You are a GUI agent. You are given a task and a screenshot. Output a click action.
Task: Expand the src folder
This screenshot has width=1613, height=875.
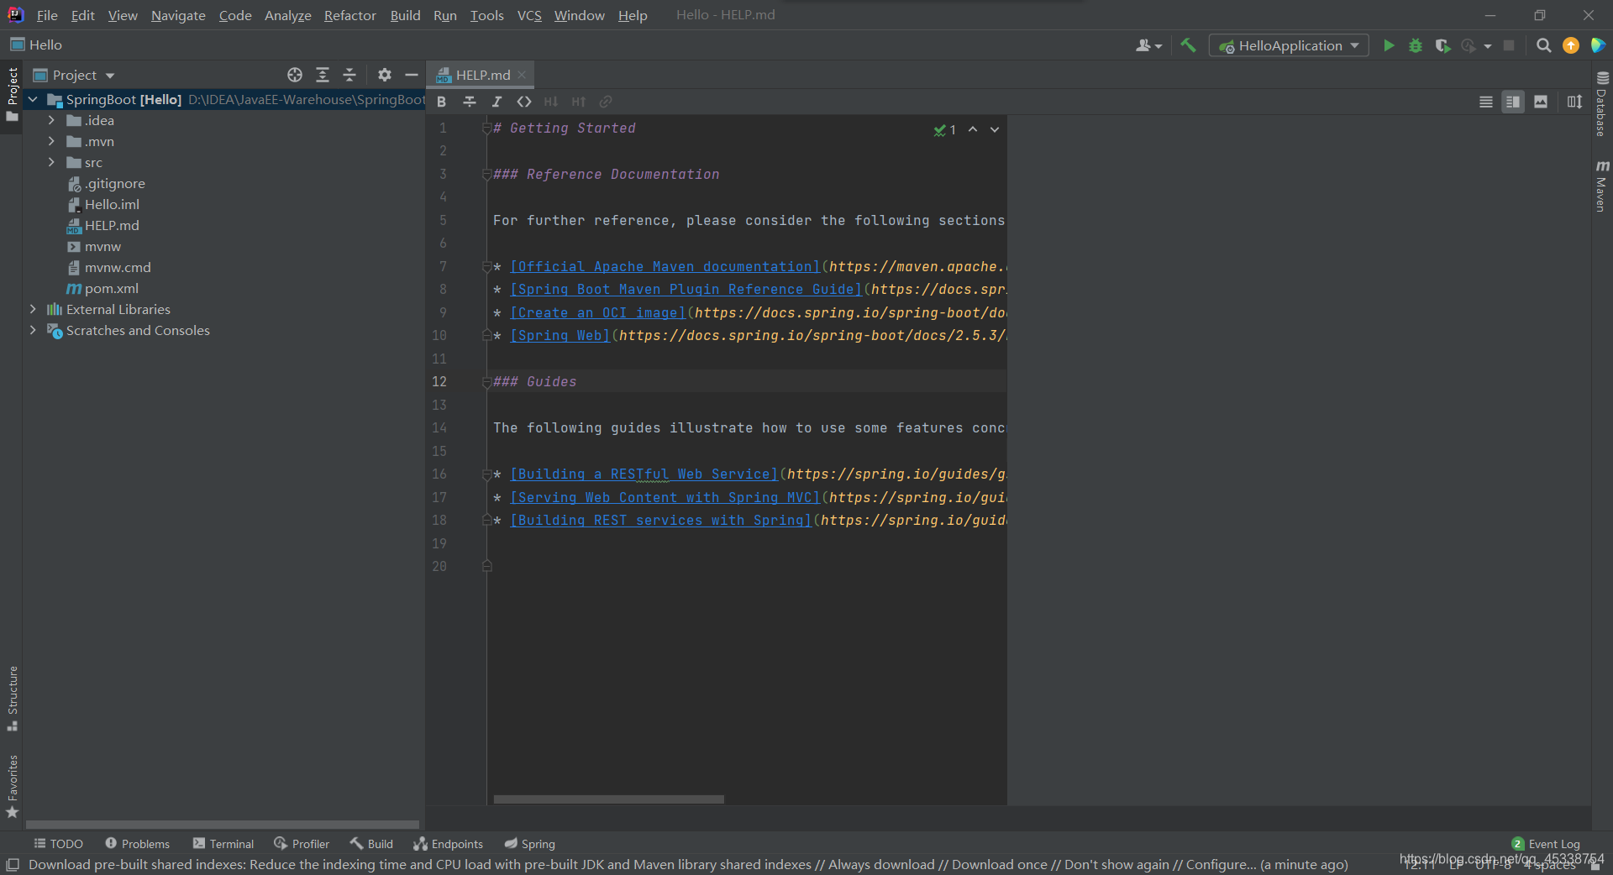51,163
